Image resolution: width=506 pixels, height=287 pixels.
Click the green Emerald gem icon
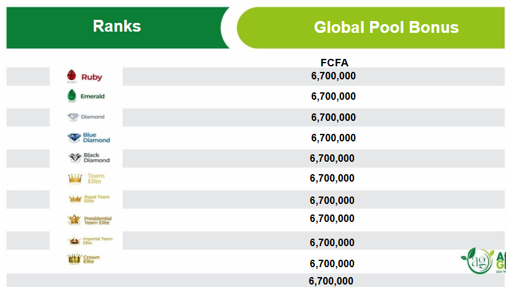(72, 96)
